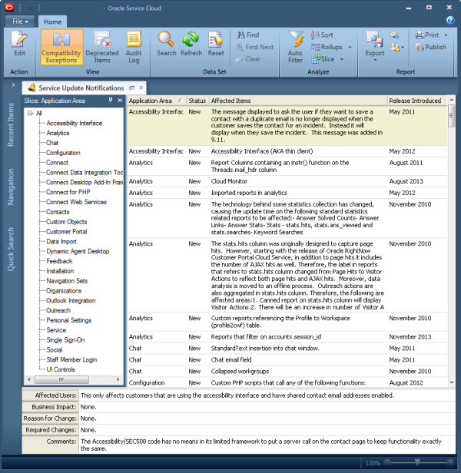Toggle Compatibility Exceptions view

coord(61,47)
